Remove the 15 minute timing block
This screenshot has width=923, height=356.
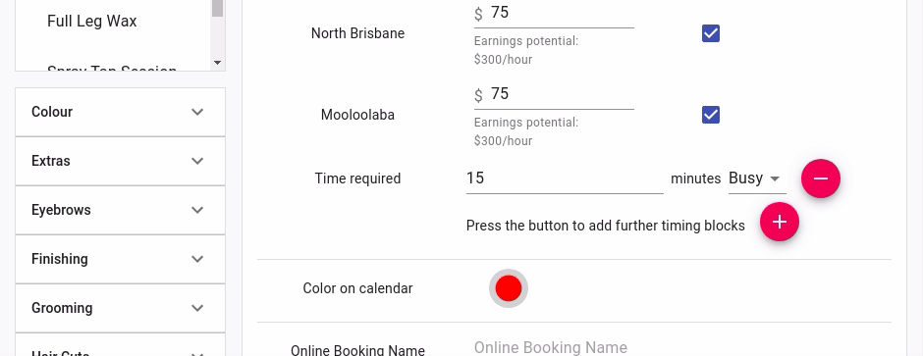click(821, 178)
